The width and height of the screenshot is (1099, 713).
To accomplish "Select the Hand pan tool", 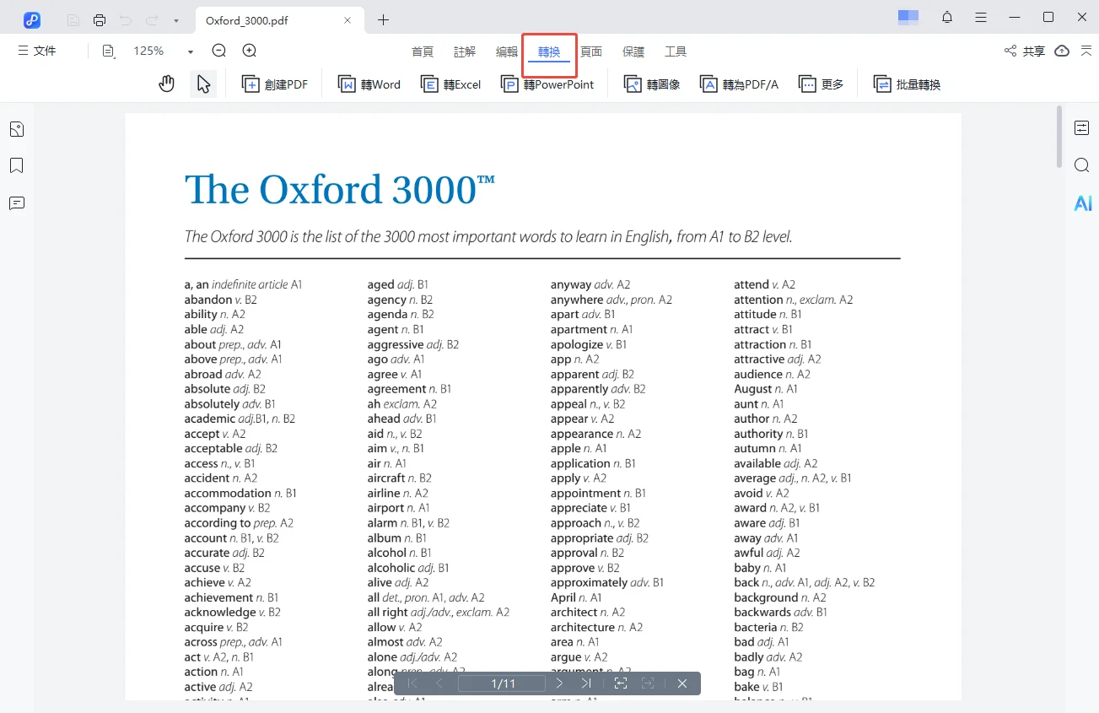I will pos(167,84).
